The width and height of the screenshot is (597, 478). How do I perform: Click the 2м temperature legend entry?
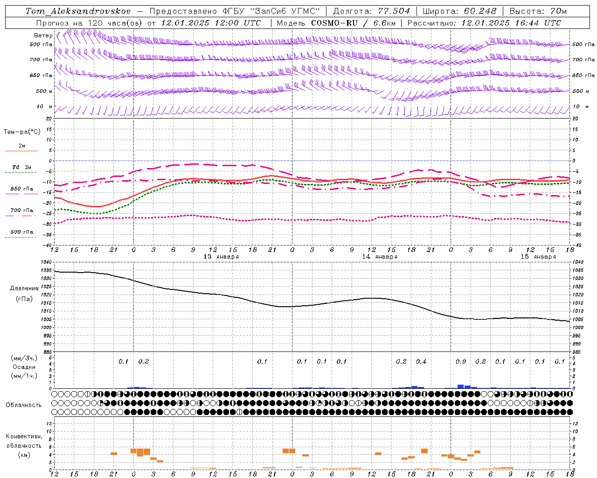click(22, 146)
